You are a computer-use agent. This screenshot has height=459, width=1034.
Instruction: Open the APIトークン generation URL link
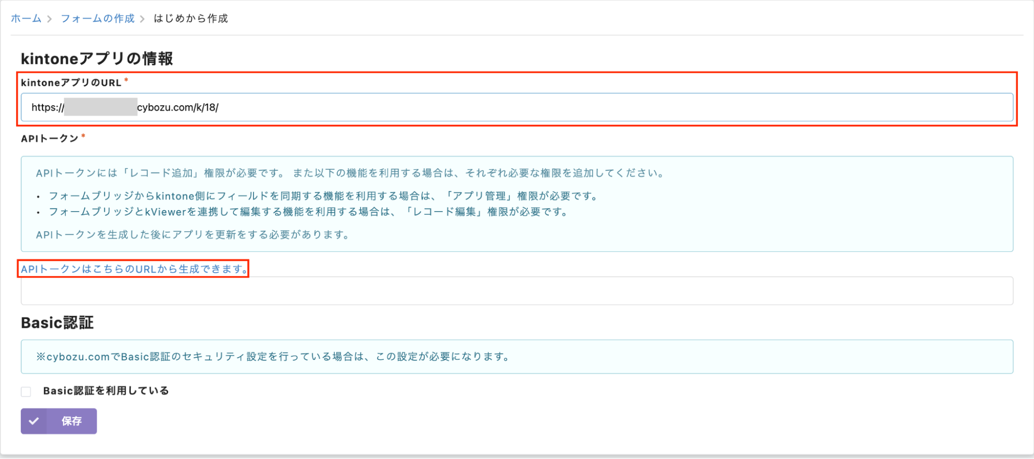133,269
